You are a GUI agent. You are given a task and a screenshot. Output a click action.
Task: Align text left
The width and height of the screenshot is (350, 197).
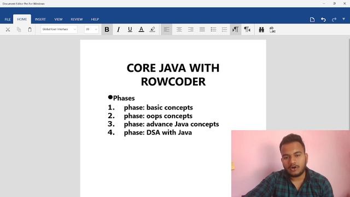tap(166, 30)
